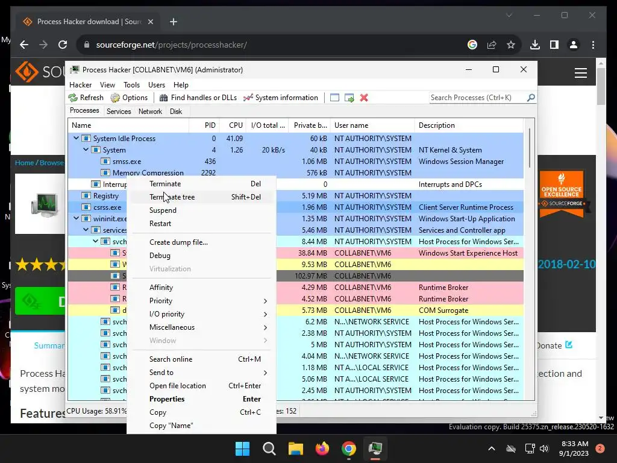Expand the Priority submenu
The image size is (617, 463).
tap(265, 301)
